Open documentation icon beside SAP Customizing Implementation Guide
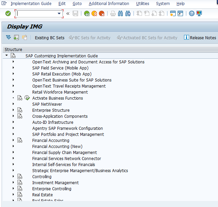This screenshot has height=207, width=218. click(13, 56)
